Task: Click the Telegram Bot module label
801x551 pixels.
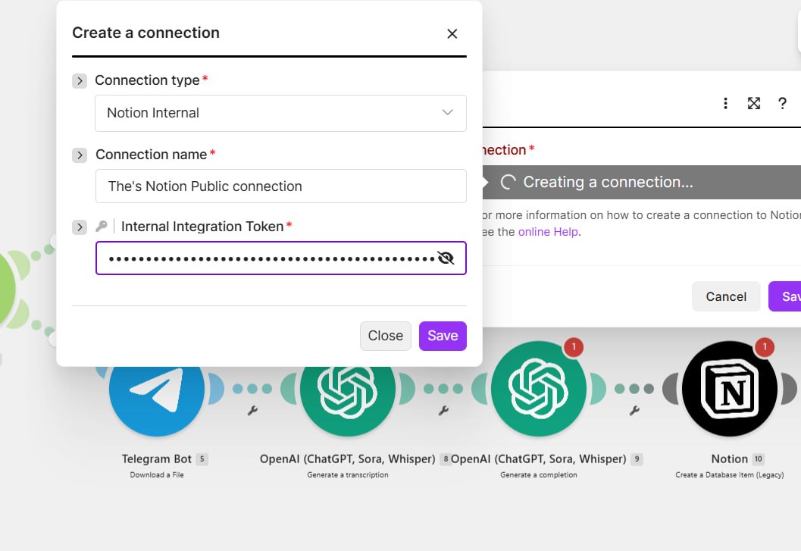Action: [156, 459]
